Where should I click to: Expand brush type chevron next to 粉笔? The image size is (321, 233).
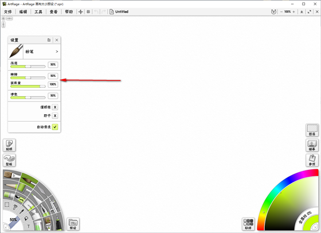pos(57,52)
